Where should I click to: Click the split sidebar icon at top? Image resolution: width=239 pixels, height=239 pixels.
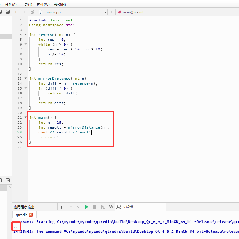tap(8, 12)
